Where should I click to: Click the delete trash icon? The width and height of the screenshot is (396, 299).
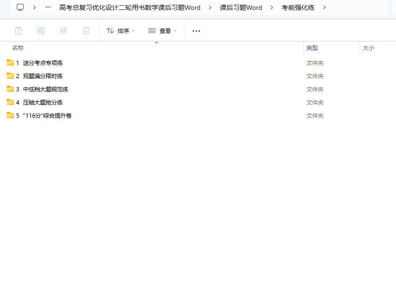pyautogui.click(x=86, y=31)
